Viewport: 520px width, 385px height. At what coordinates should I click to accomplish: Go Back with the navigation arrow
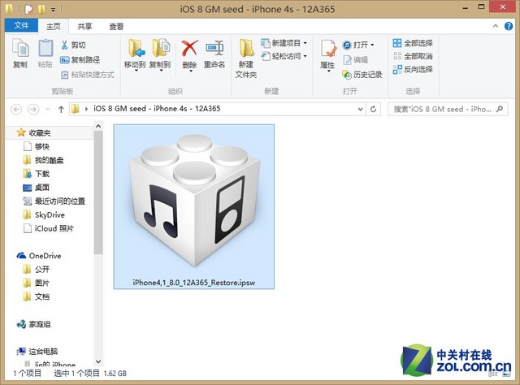pos(16,109)
